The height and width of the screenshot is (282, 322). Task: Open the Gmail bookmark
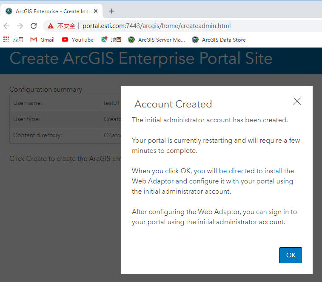(x=42, y=39)
